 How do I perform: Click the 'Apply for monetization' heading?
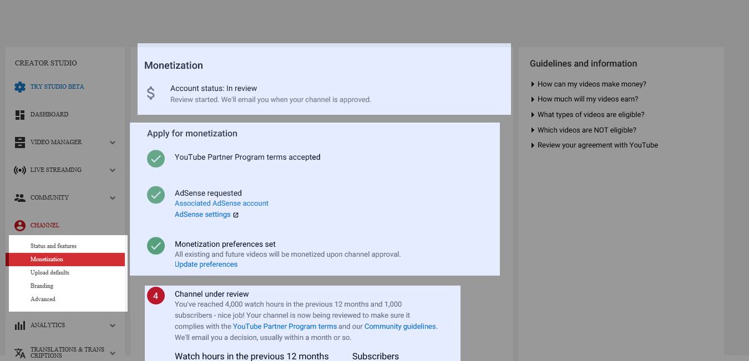pos(192,133)
